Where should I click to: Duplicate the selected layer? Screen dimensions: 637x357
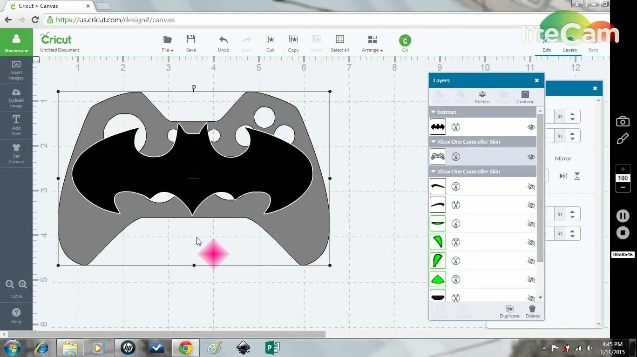click(x=509, y=311)
